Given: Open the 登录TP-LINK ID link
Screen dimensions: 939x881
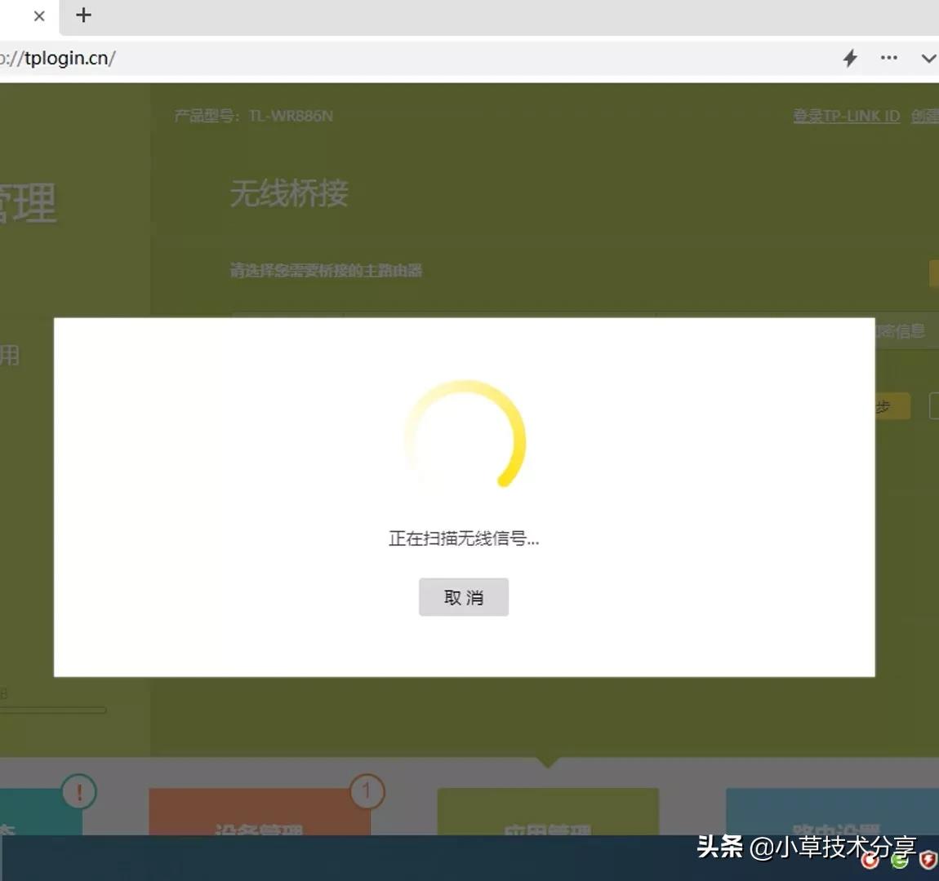Looking at the screenshot, I should pos(847,115).
